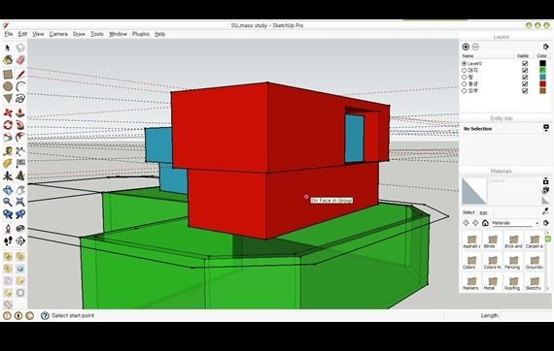Pick the material eyedropper sample tool

546,211
